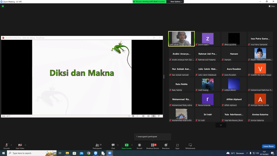277x156 pixels.
Task: Select Rahmat Adi Pratama participant tile
Action: point(208,54)
